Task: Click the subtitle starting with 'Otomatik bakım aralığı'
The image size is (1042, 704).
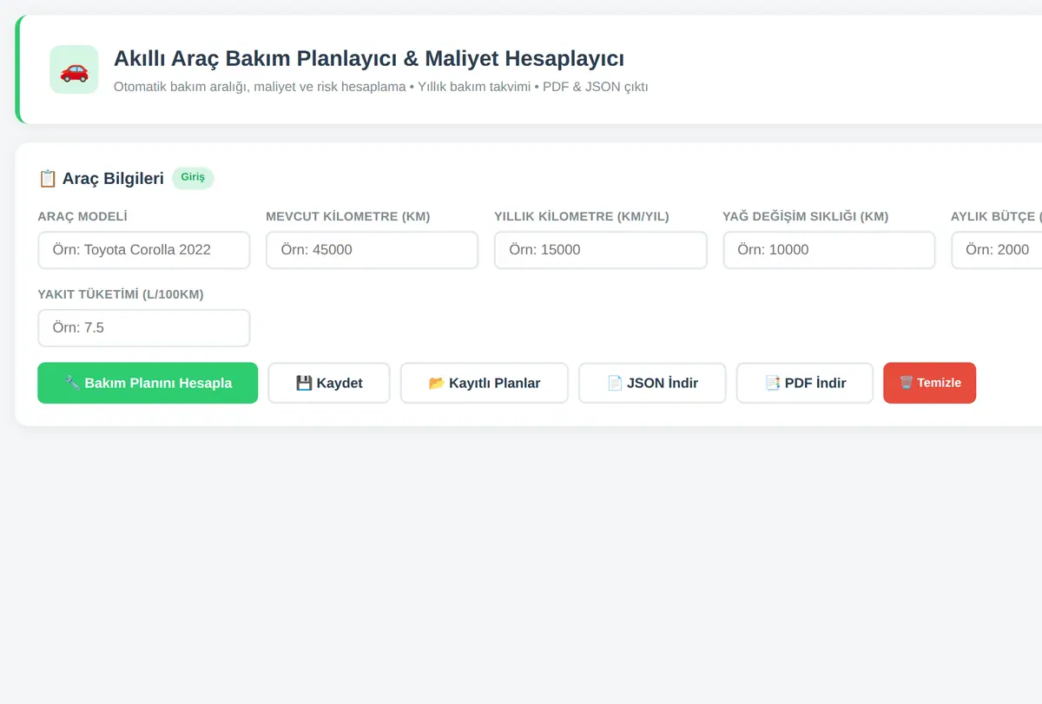Action: pyautogui.click(x=380, y=87)
